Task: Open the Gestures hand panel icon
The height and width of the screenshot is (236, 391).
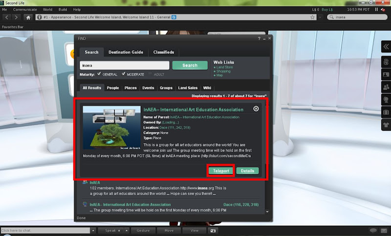Action: pyautogui.click(x=386, y=62)
